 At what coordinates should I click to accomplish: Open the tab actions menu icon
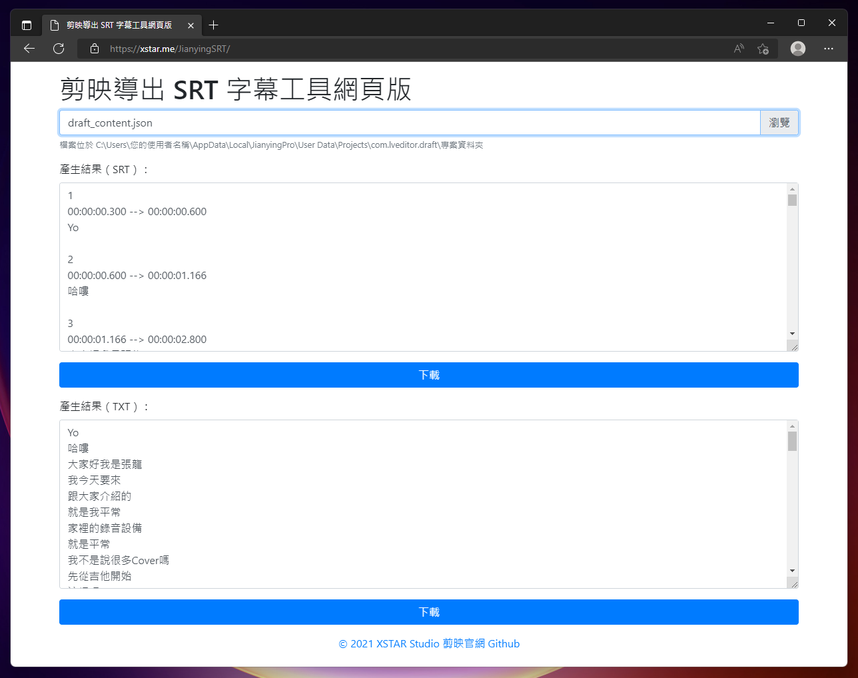click(x=27, y=25)
